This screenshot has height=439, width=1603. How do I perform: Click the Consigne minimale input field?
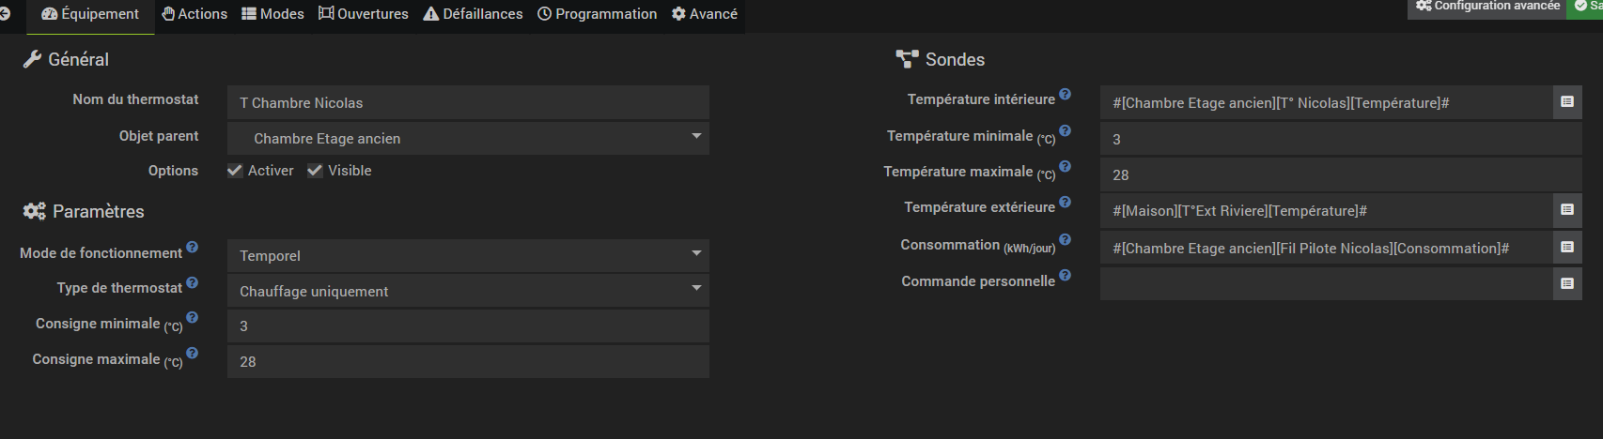point(468,325)
